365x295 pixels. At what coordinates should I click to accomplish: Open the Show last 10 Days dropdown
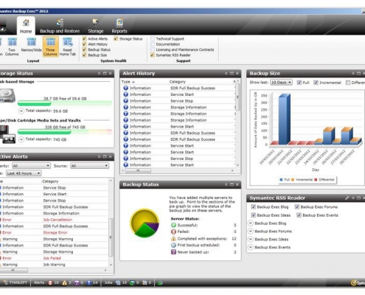[281, 83]
